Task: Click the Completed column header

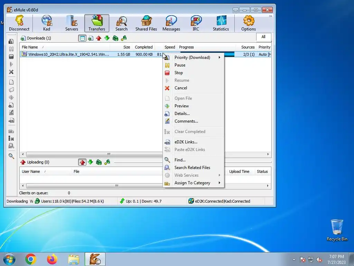Action: pos(143,47)
